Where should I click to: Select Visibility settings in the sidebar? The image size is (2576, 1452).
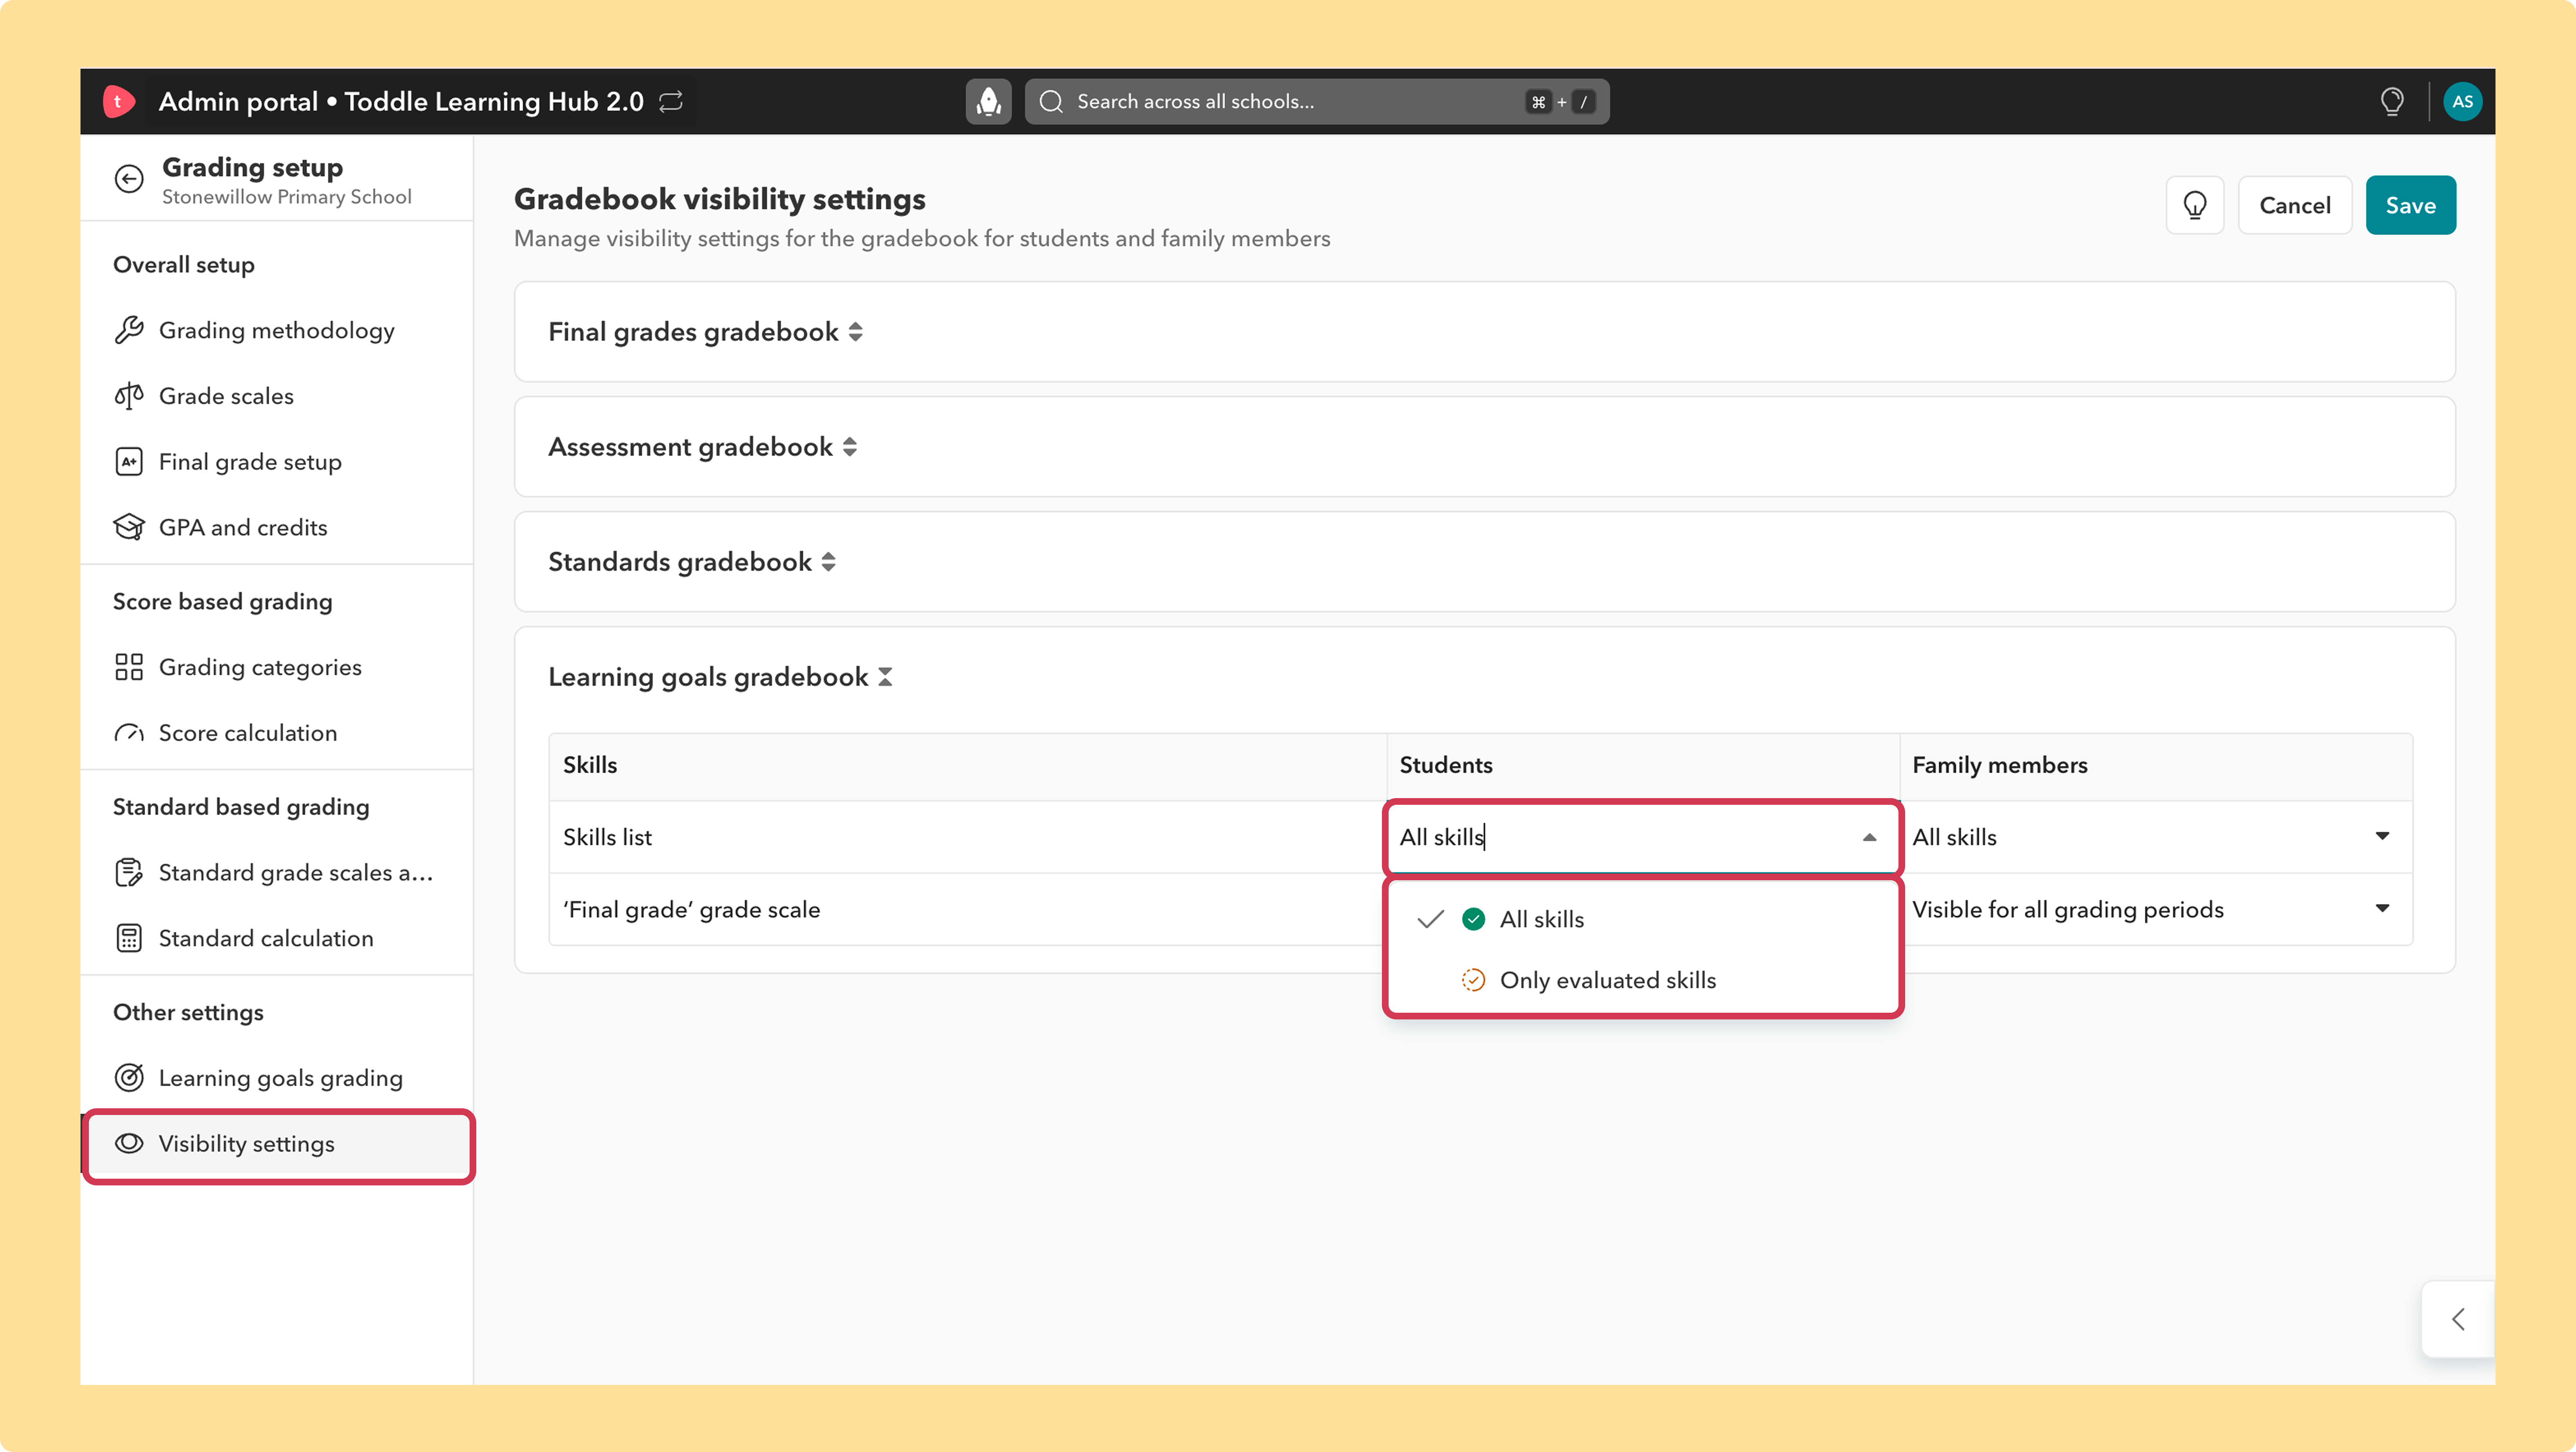(x=278, y=1144)
